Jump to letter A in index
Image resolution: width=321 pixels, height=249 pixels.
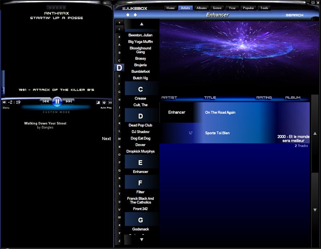(x=119, y=45)
